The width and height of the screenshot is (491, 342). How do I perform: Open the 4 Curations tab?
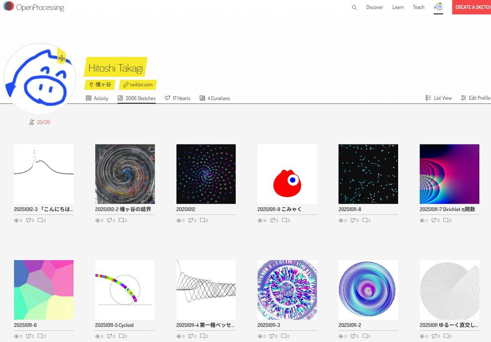pos(215,98)
